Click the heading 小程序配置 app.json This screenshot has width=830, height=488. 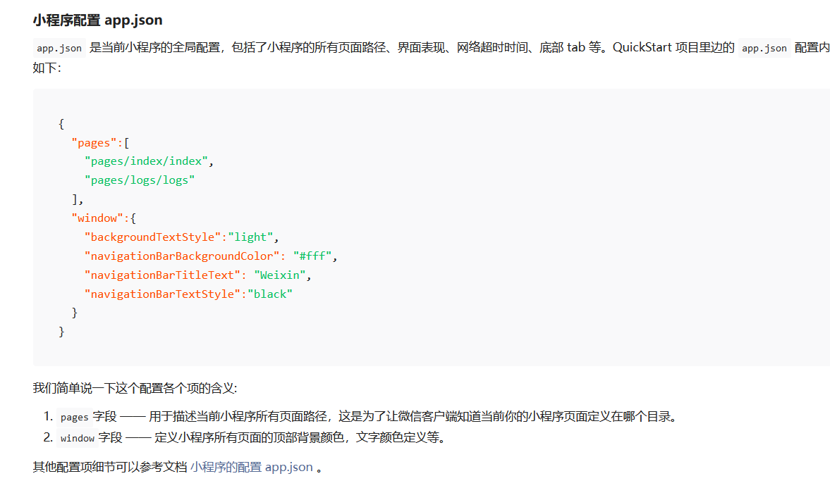point(97,20)
